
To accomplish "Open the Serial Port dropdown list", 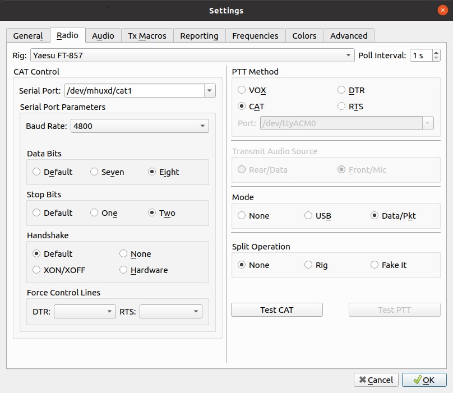I will point(210,90).
